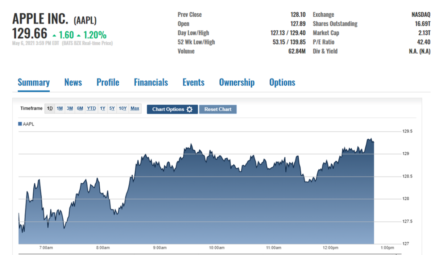The height and width of the screenshot is (255, 435).
Task: Click the P/E Ratio label
Action: tap(323, 42)
